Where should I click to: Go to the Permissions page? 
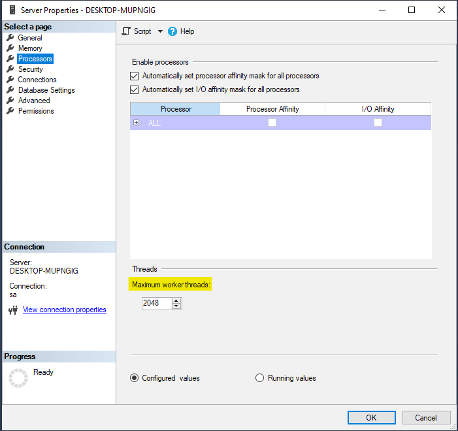click(36, 111)
